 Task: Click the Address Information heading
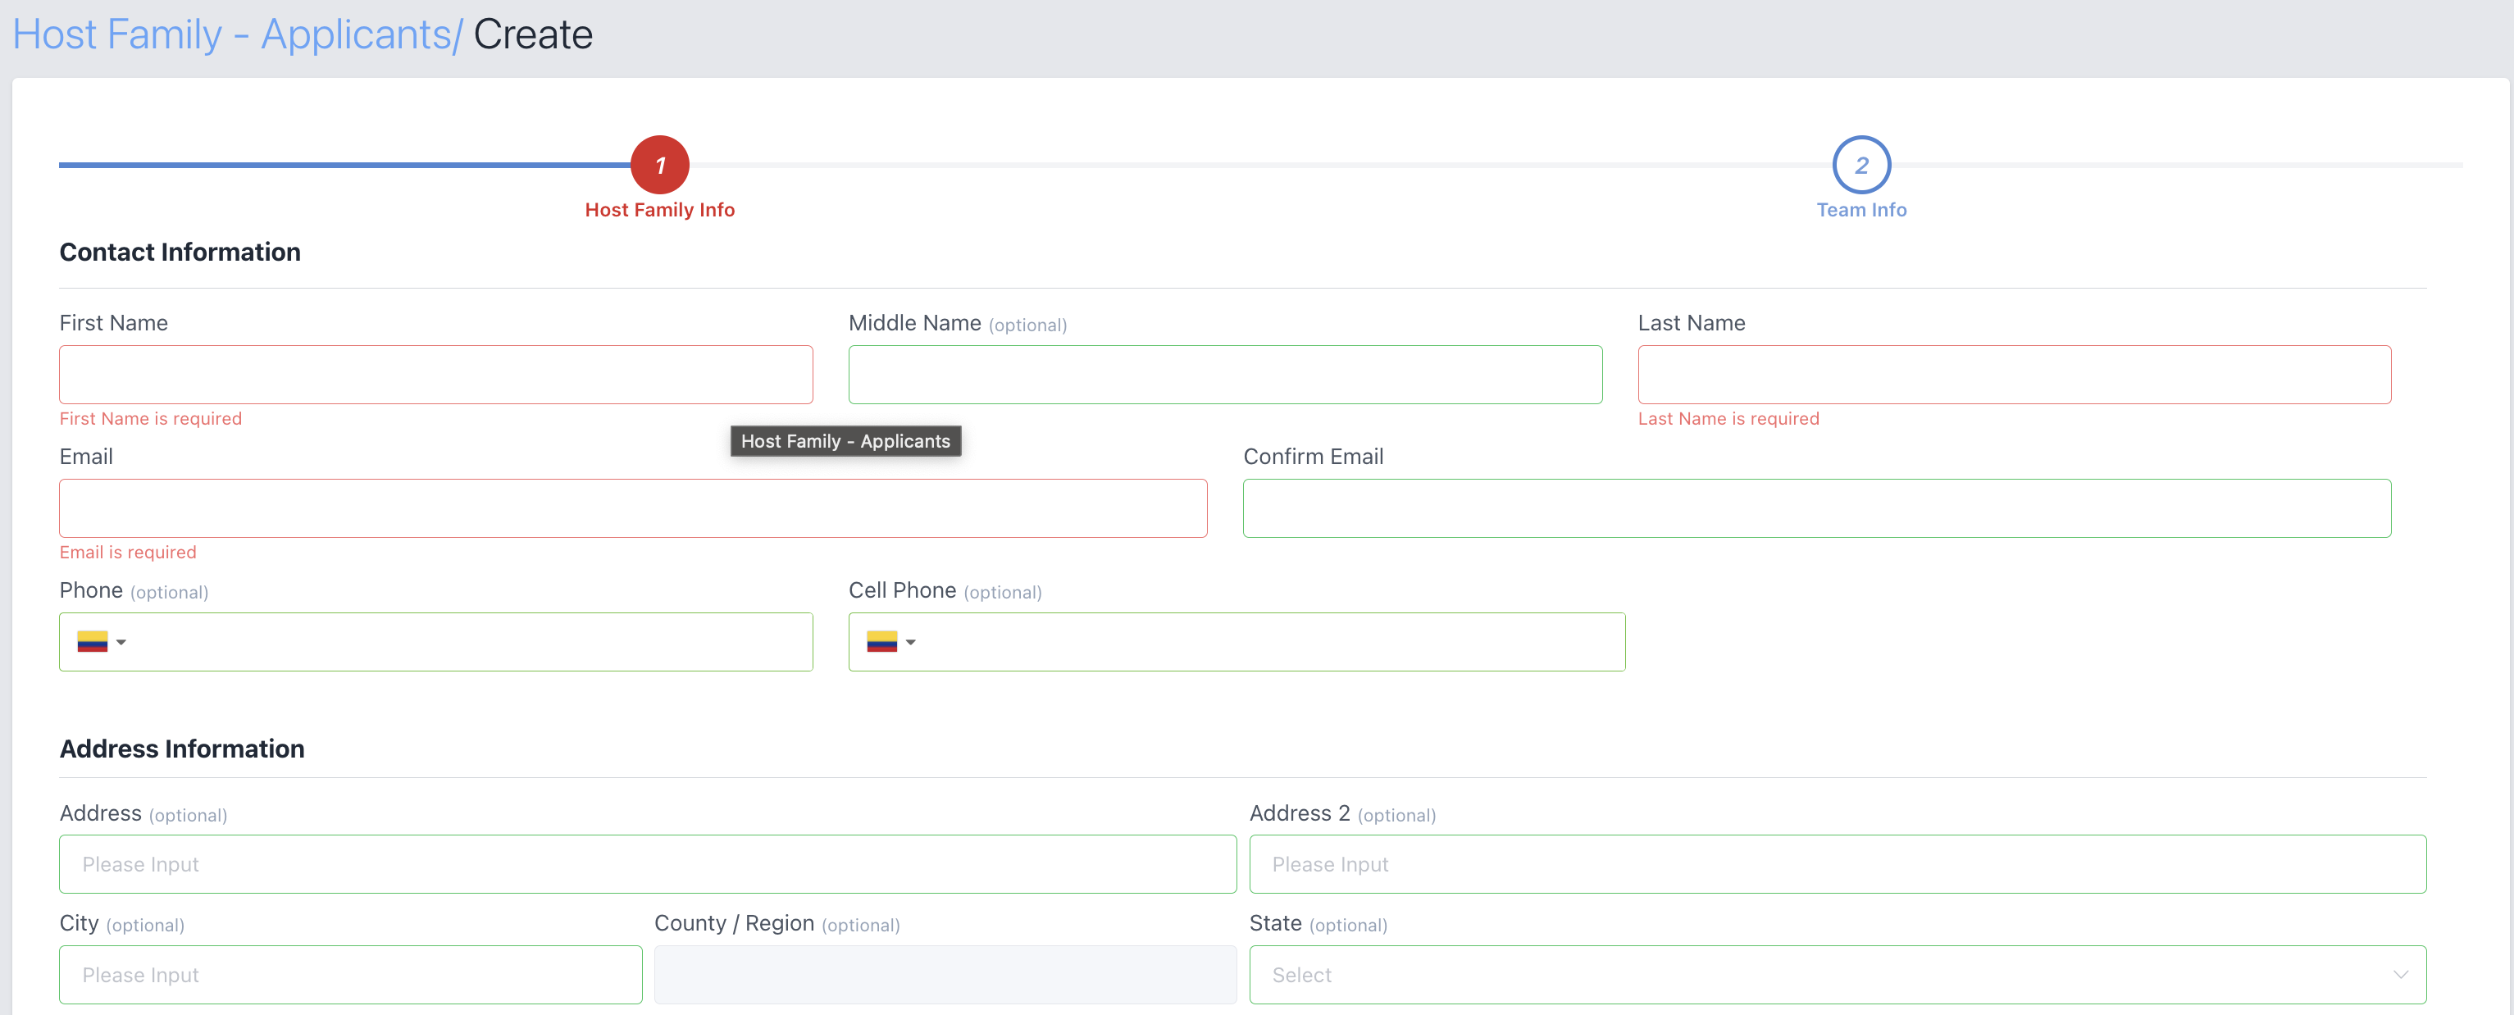point(183,749)
